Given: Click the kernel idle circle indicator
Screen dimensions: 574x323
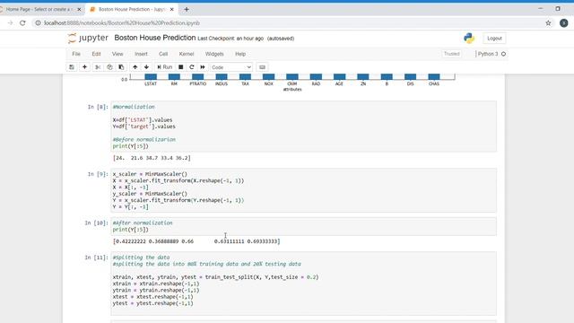Looking at the screenshot, I should click(x=504, y=54).
